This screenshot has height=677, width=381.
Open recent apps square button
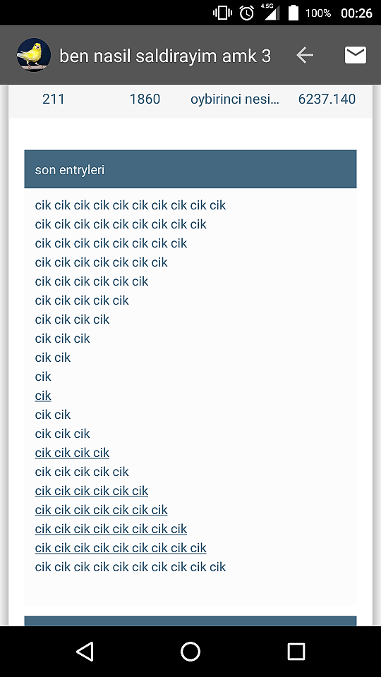pyautogui.click(x=296, y=651)
